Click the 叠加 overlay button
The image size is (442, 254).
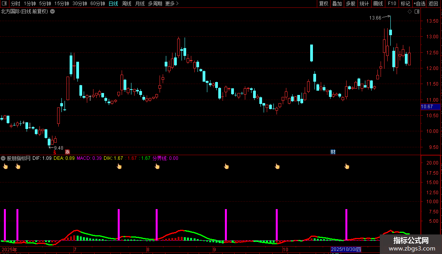337,4
